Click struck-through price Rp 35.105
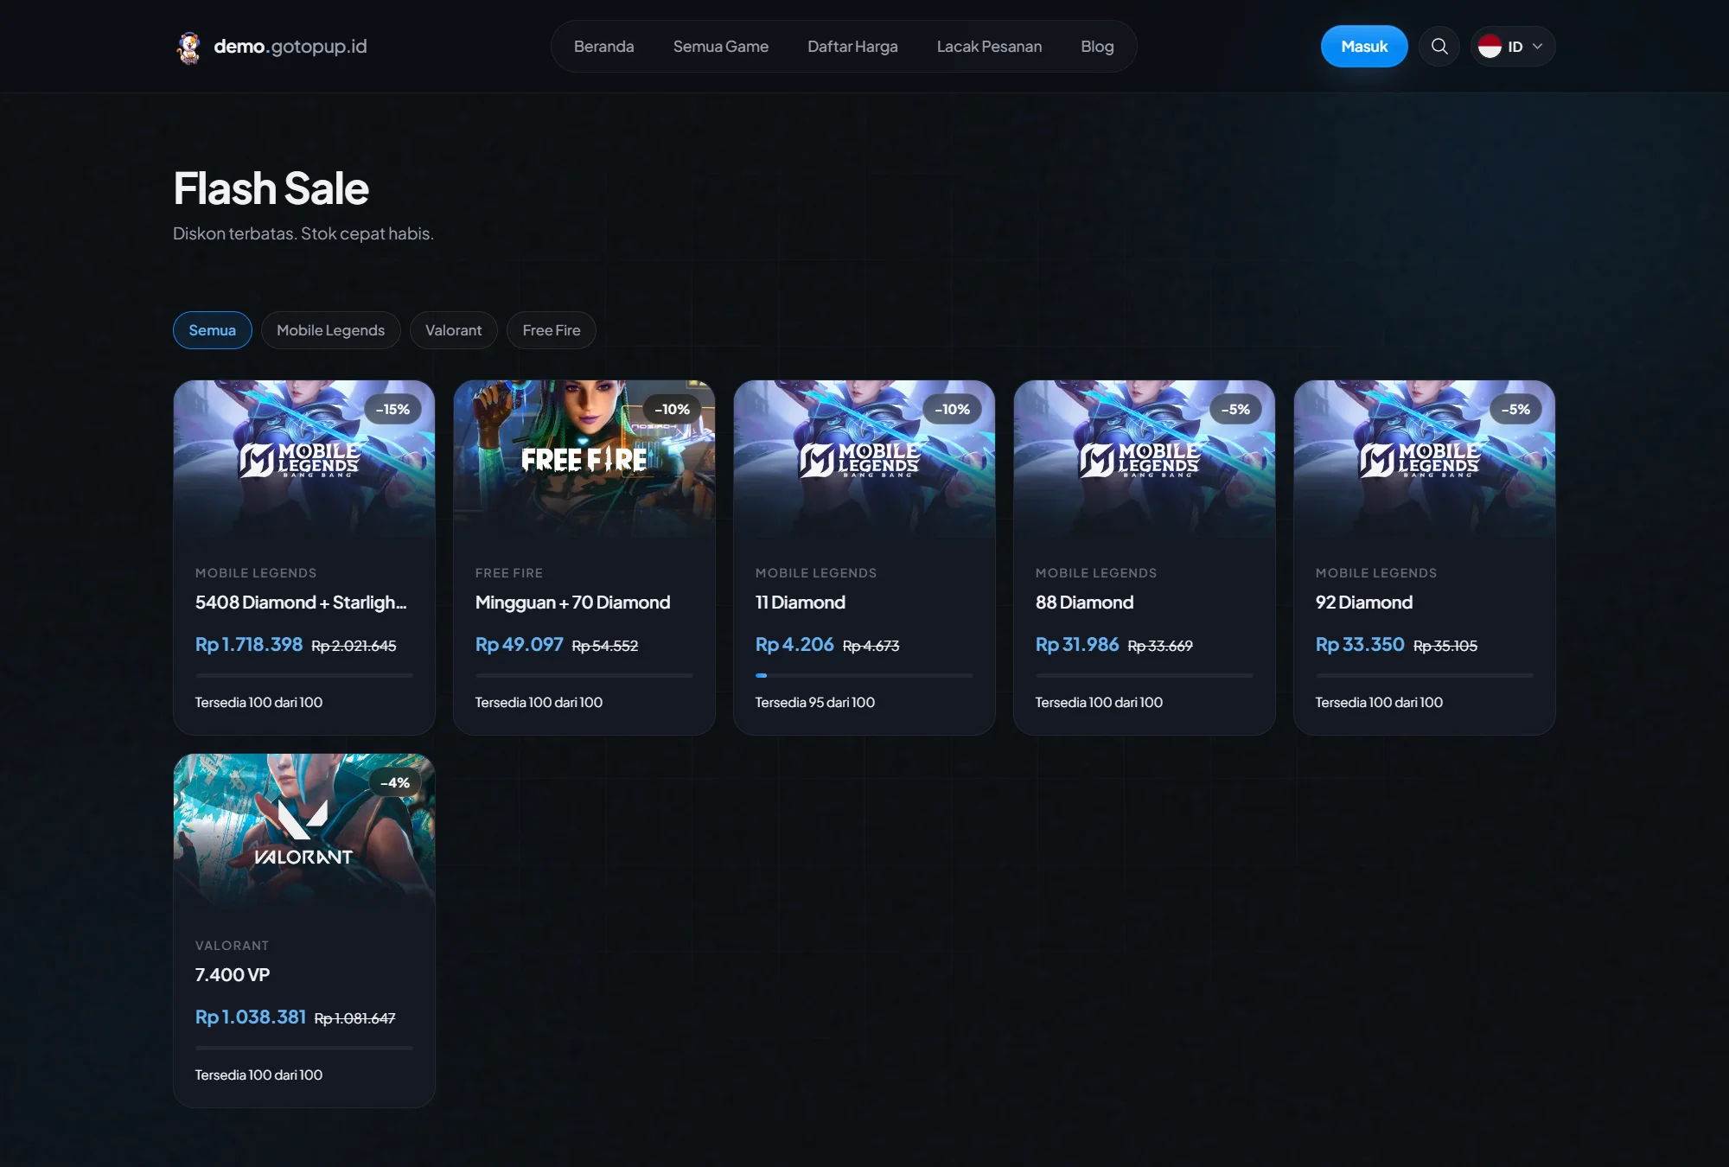1729x1167 pixels. point(1445,646)
